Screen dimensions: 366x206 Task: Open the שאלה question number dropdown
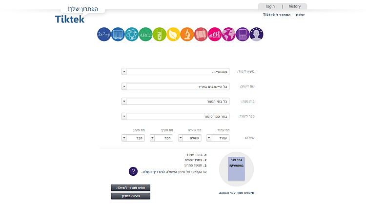[x=189, y=138]
